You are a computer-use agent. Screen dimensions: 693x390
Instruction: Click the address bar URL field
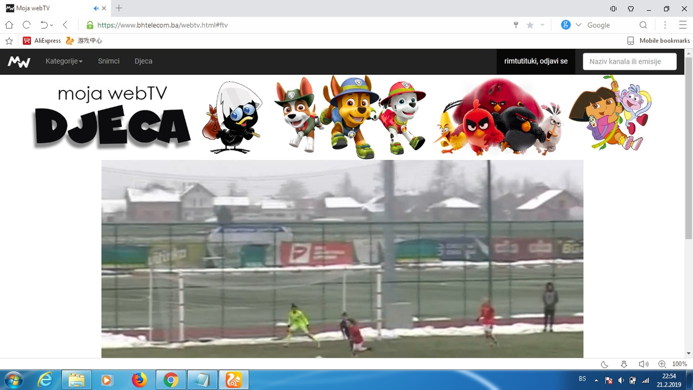[x=298, y=25]
